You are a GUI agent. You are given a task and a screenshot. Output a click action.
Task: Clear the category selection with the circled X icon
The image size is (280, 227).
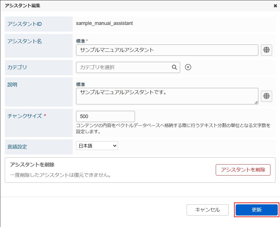point(188,67)
